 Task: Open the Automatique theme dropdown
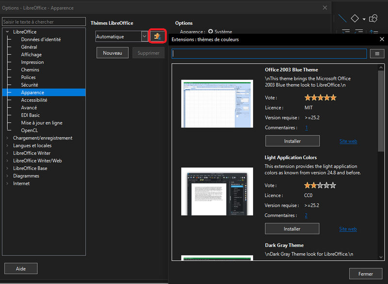point(144,36)
